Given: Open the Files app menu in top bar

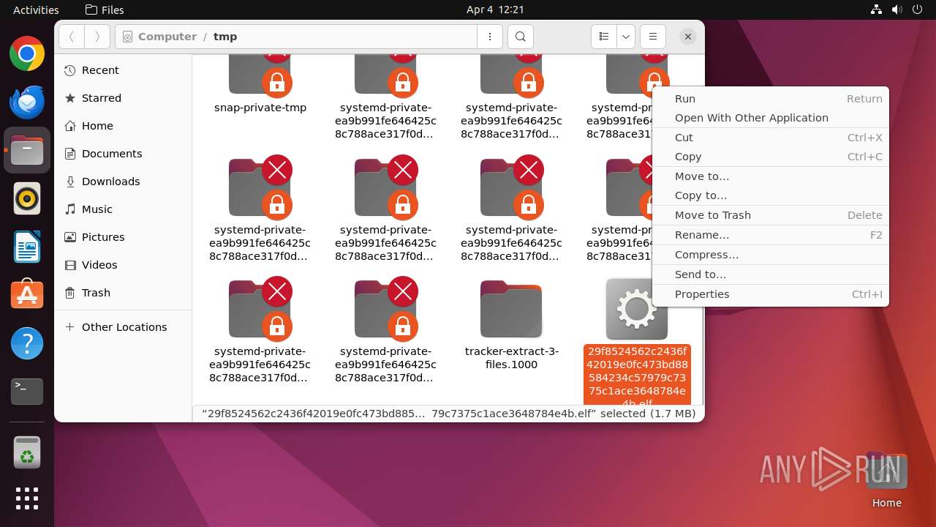Looking at the screenshot, I should point(105,10).
